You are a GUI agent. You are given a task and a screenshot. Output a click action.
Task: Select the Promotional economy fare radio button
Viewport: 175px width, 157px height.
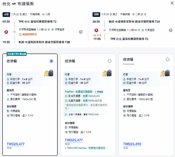pos(168,59)
